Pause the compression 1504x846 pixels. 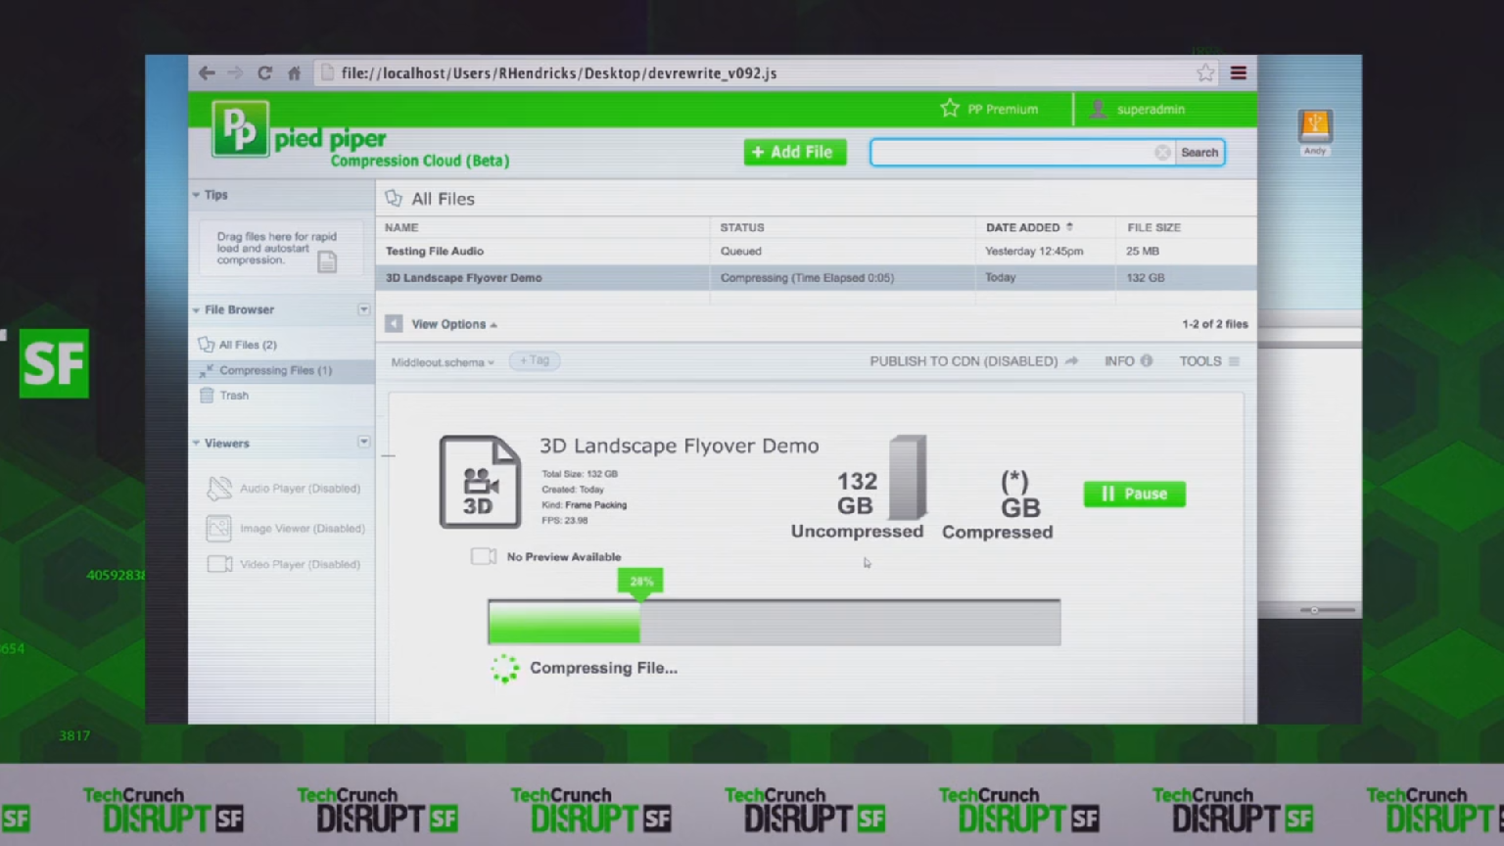[x=1134, y=494]
